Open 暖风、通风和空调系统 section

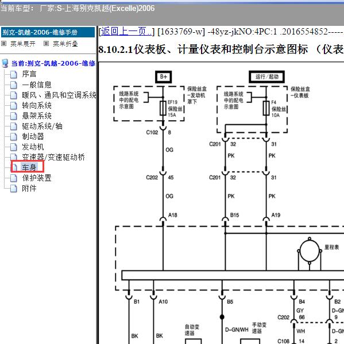(59, 95)
